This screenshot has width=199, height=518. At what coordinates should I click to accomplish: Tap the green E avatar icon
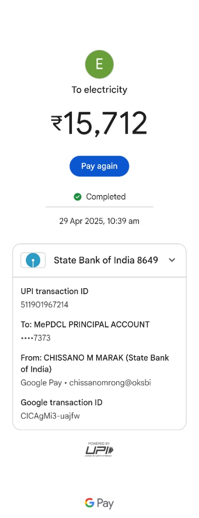coord(99,64)
